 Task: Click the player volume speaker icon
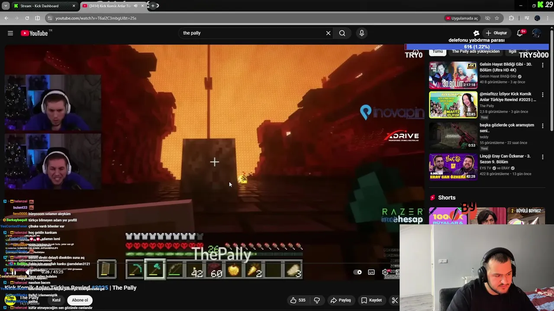click(x=29, y=272)
